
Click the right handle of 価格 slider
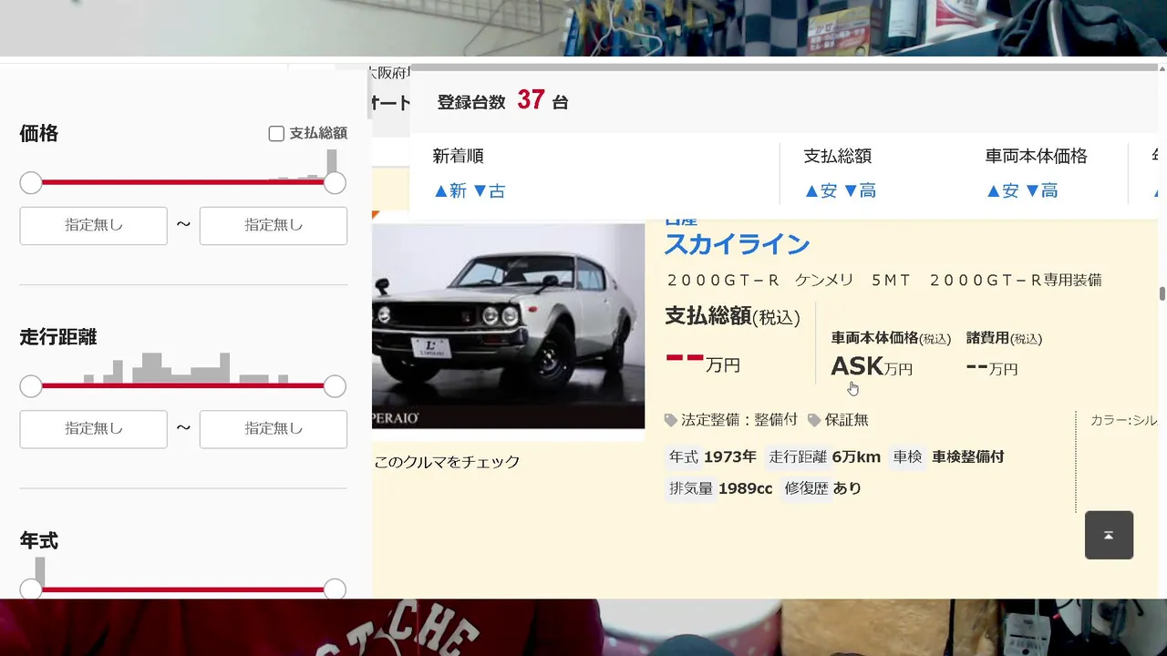[x=335, y=183]
